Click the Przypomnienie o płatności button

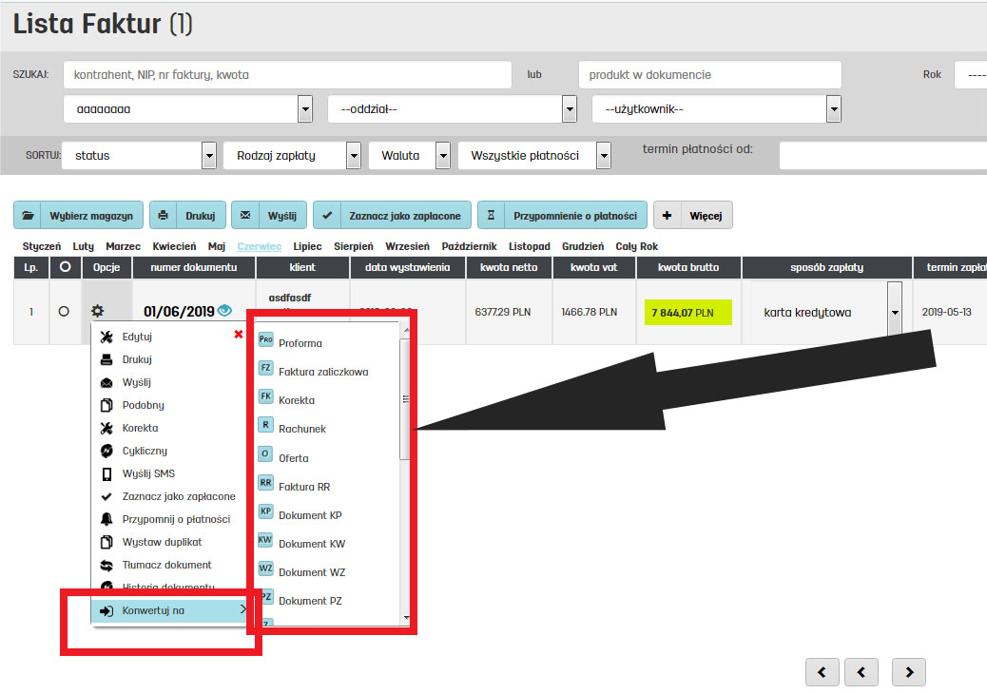coord(563,216)
